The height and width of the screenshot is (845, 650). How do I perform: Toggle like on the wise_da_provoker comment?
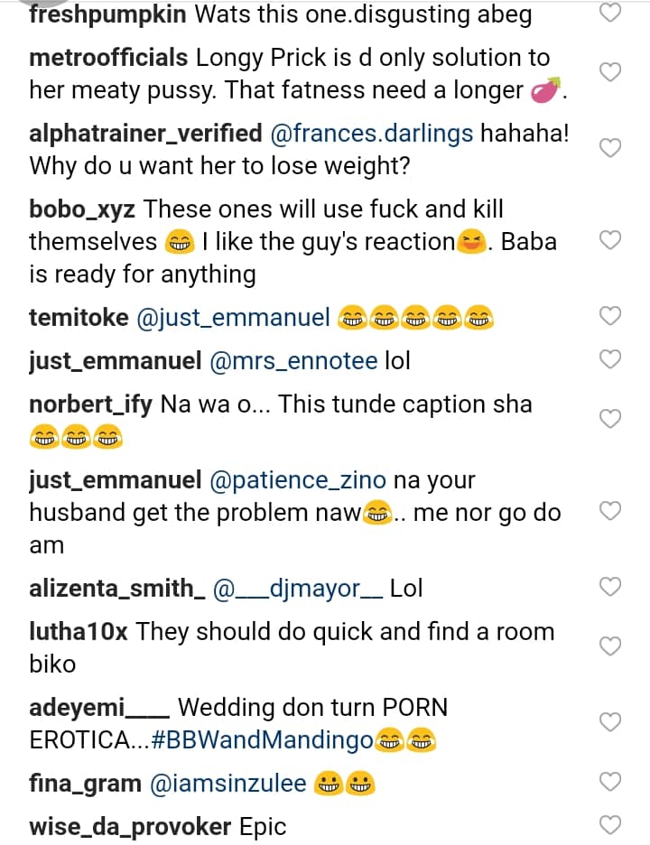pyautogui.click(x=611, y=825)
